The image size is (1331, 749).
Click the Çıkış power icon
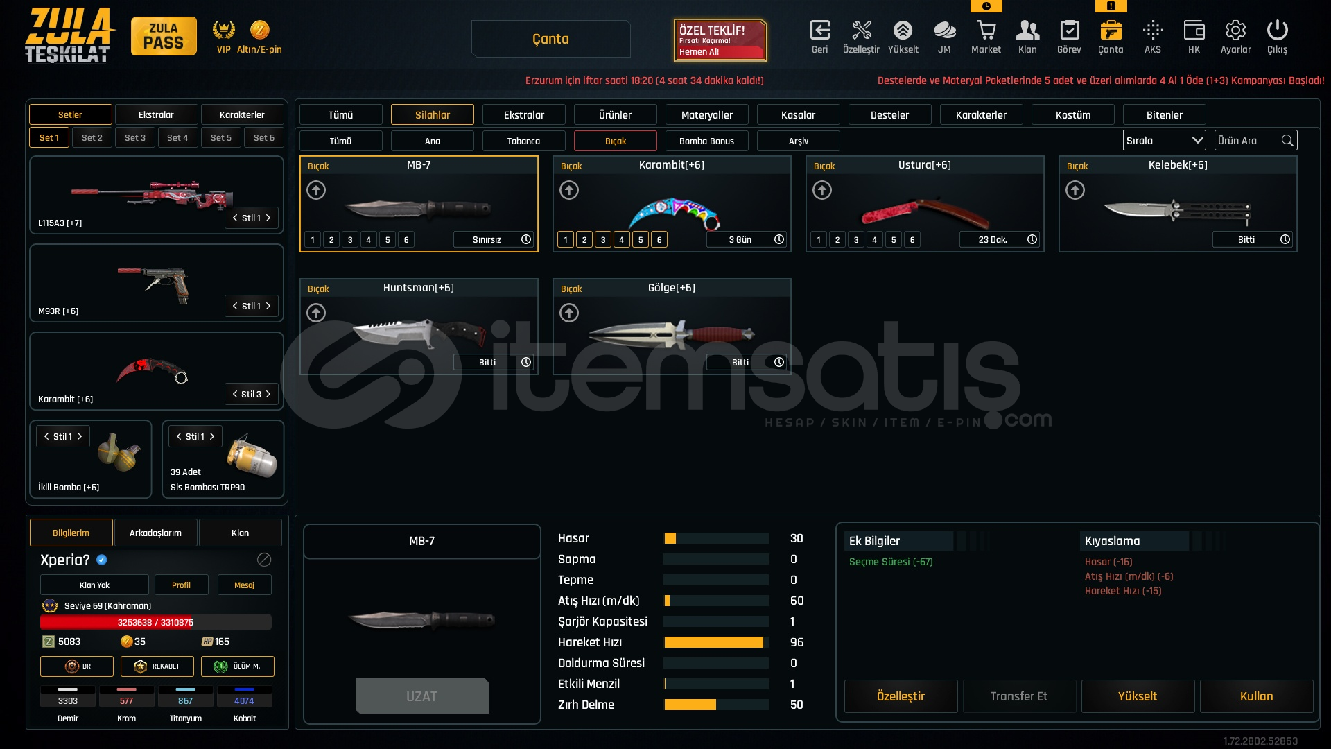point(1277,31)
